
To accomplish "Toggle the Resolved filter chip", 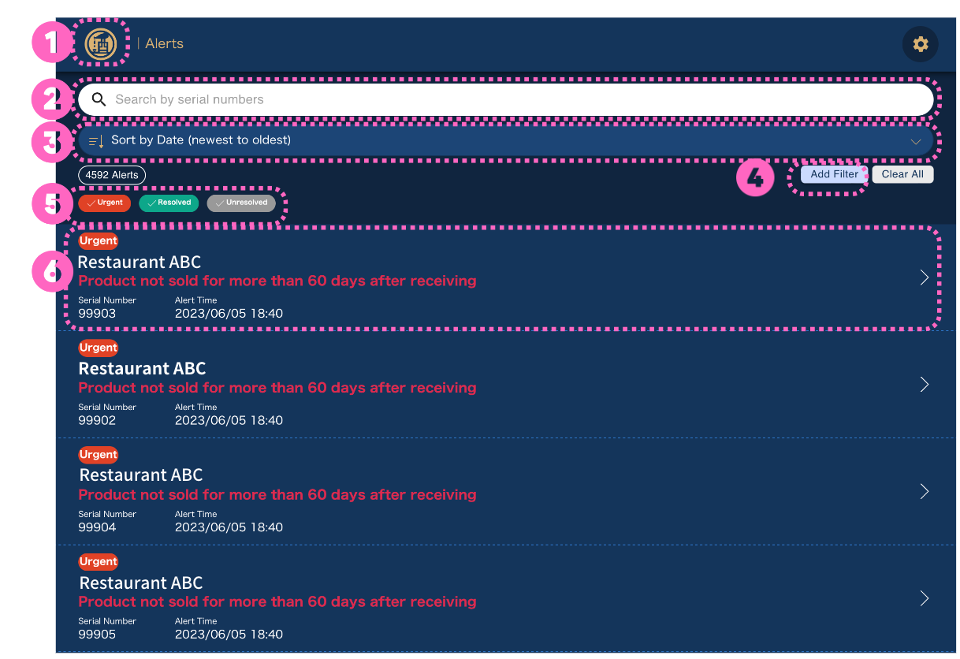I will pos(169,203).
